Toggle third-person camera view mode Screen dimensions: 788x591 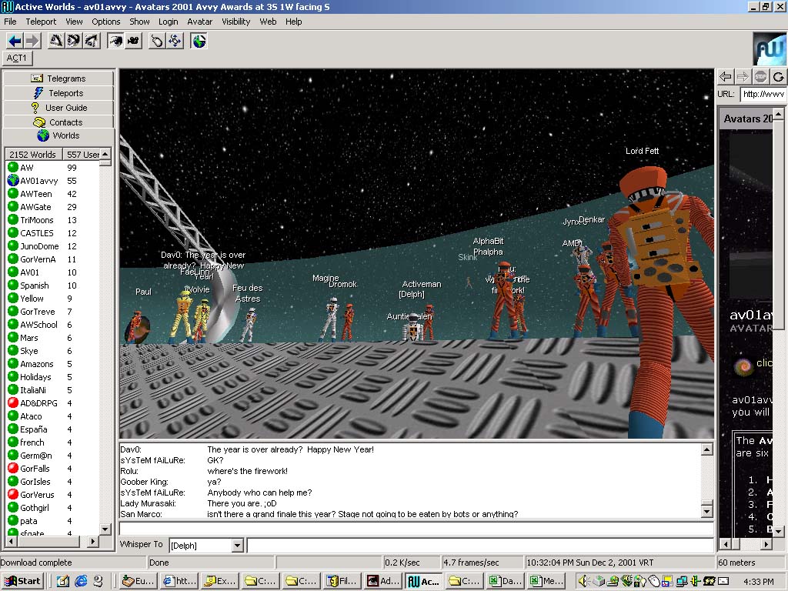133,41
